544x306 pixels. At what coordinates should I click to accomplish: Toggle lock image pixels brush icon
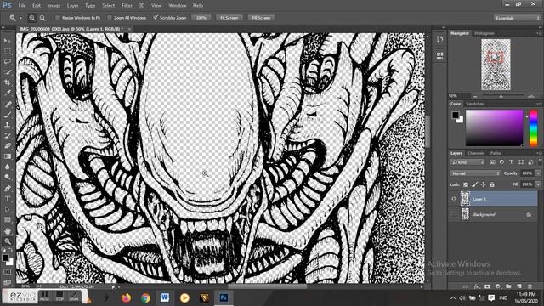pos(474,184)
